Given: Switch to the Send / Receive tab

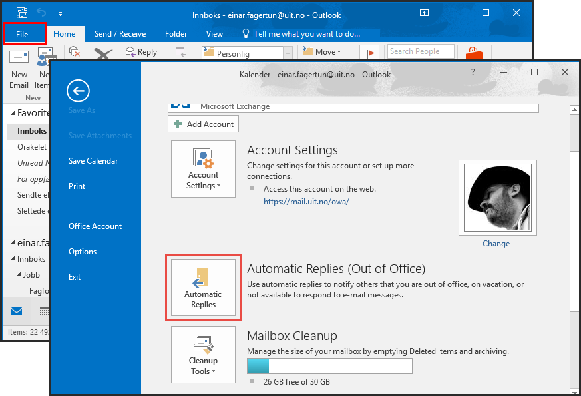Looking at the screenshot, I should 120,34.
